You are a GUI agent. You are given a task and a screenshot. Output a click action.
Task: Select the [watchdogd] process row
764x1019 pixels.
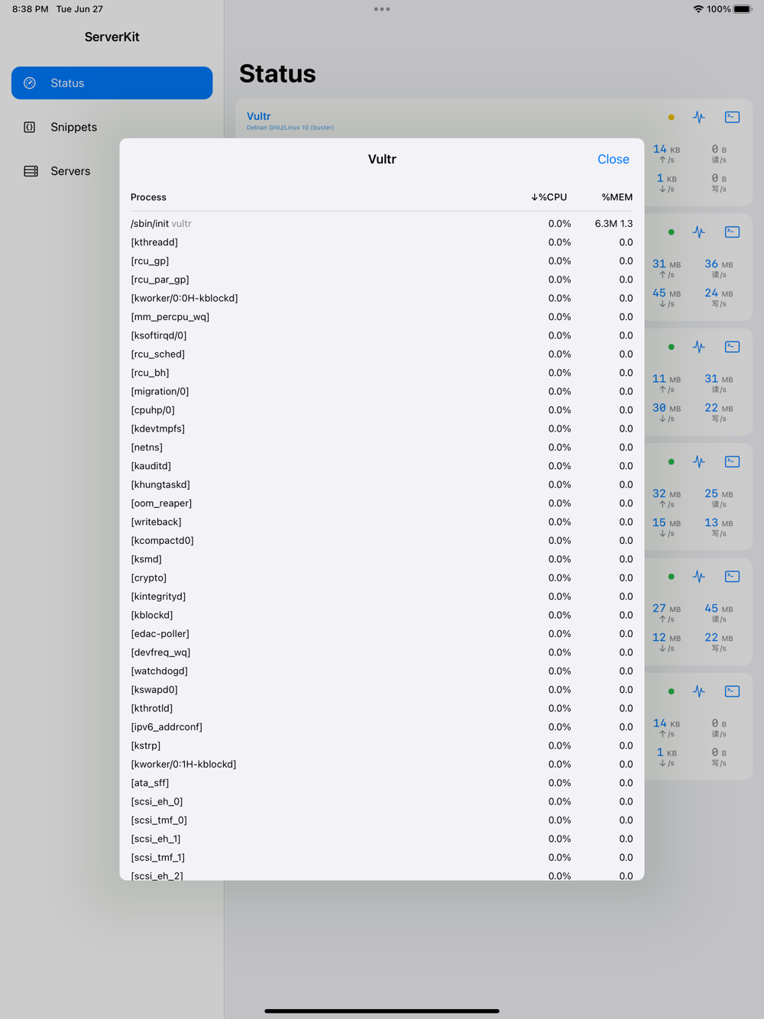382,671
